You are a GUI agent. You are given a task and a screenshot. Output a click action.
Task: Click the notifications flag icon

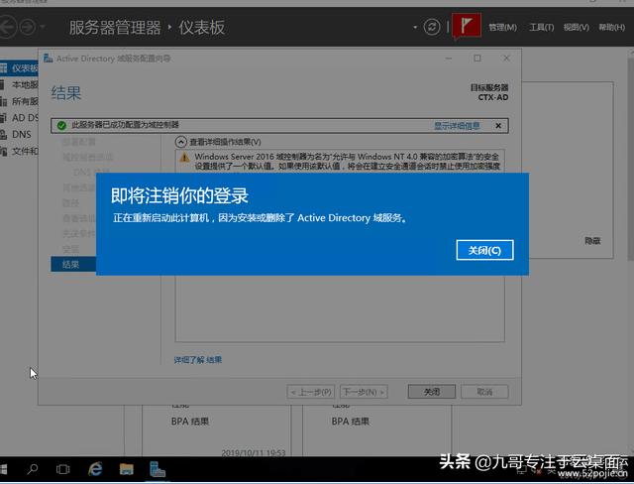(x=467, y=26)
